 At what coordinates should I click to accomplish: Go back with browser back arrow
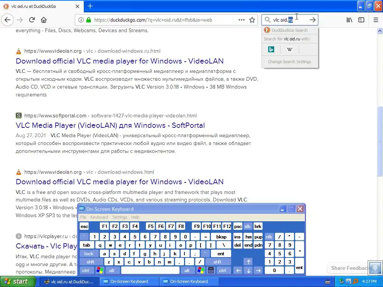click(7, 20)
